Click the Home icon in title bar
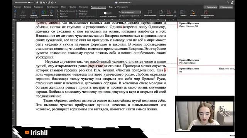Viewport: 247px width, 138px height. click(37, 3)
